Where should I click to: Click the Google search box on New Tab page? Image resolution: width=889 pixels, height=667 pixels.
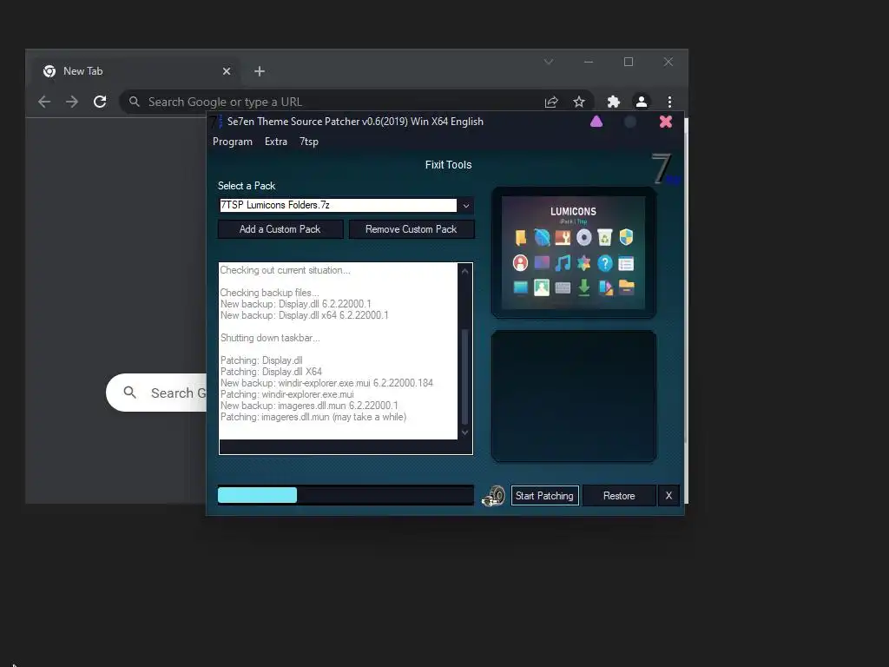pyautogui.click(x=156, y=393)
